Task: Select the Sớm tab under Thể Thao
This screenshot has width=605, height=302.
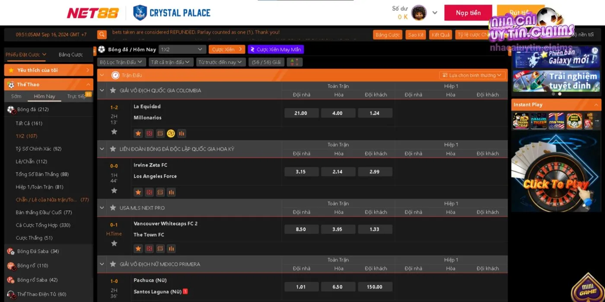Action: pos(16,96)
